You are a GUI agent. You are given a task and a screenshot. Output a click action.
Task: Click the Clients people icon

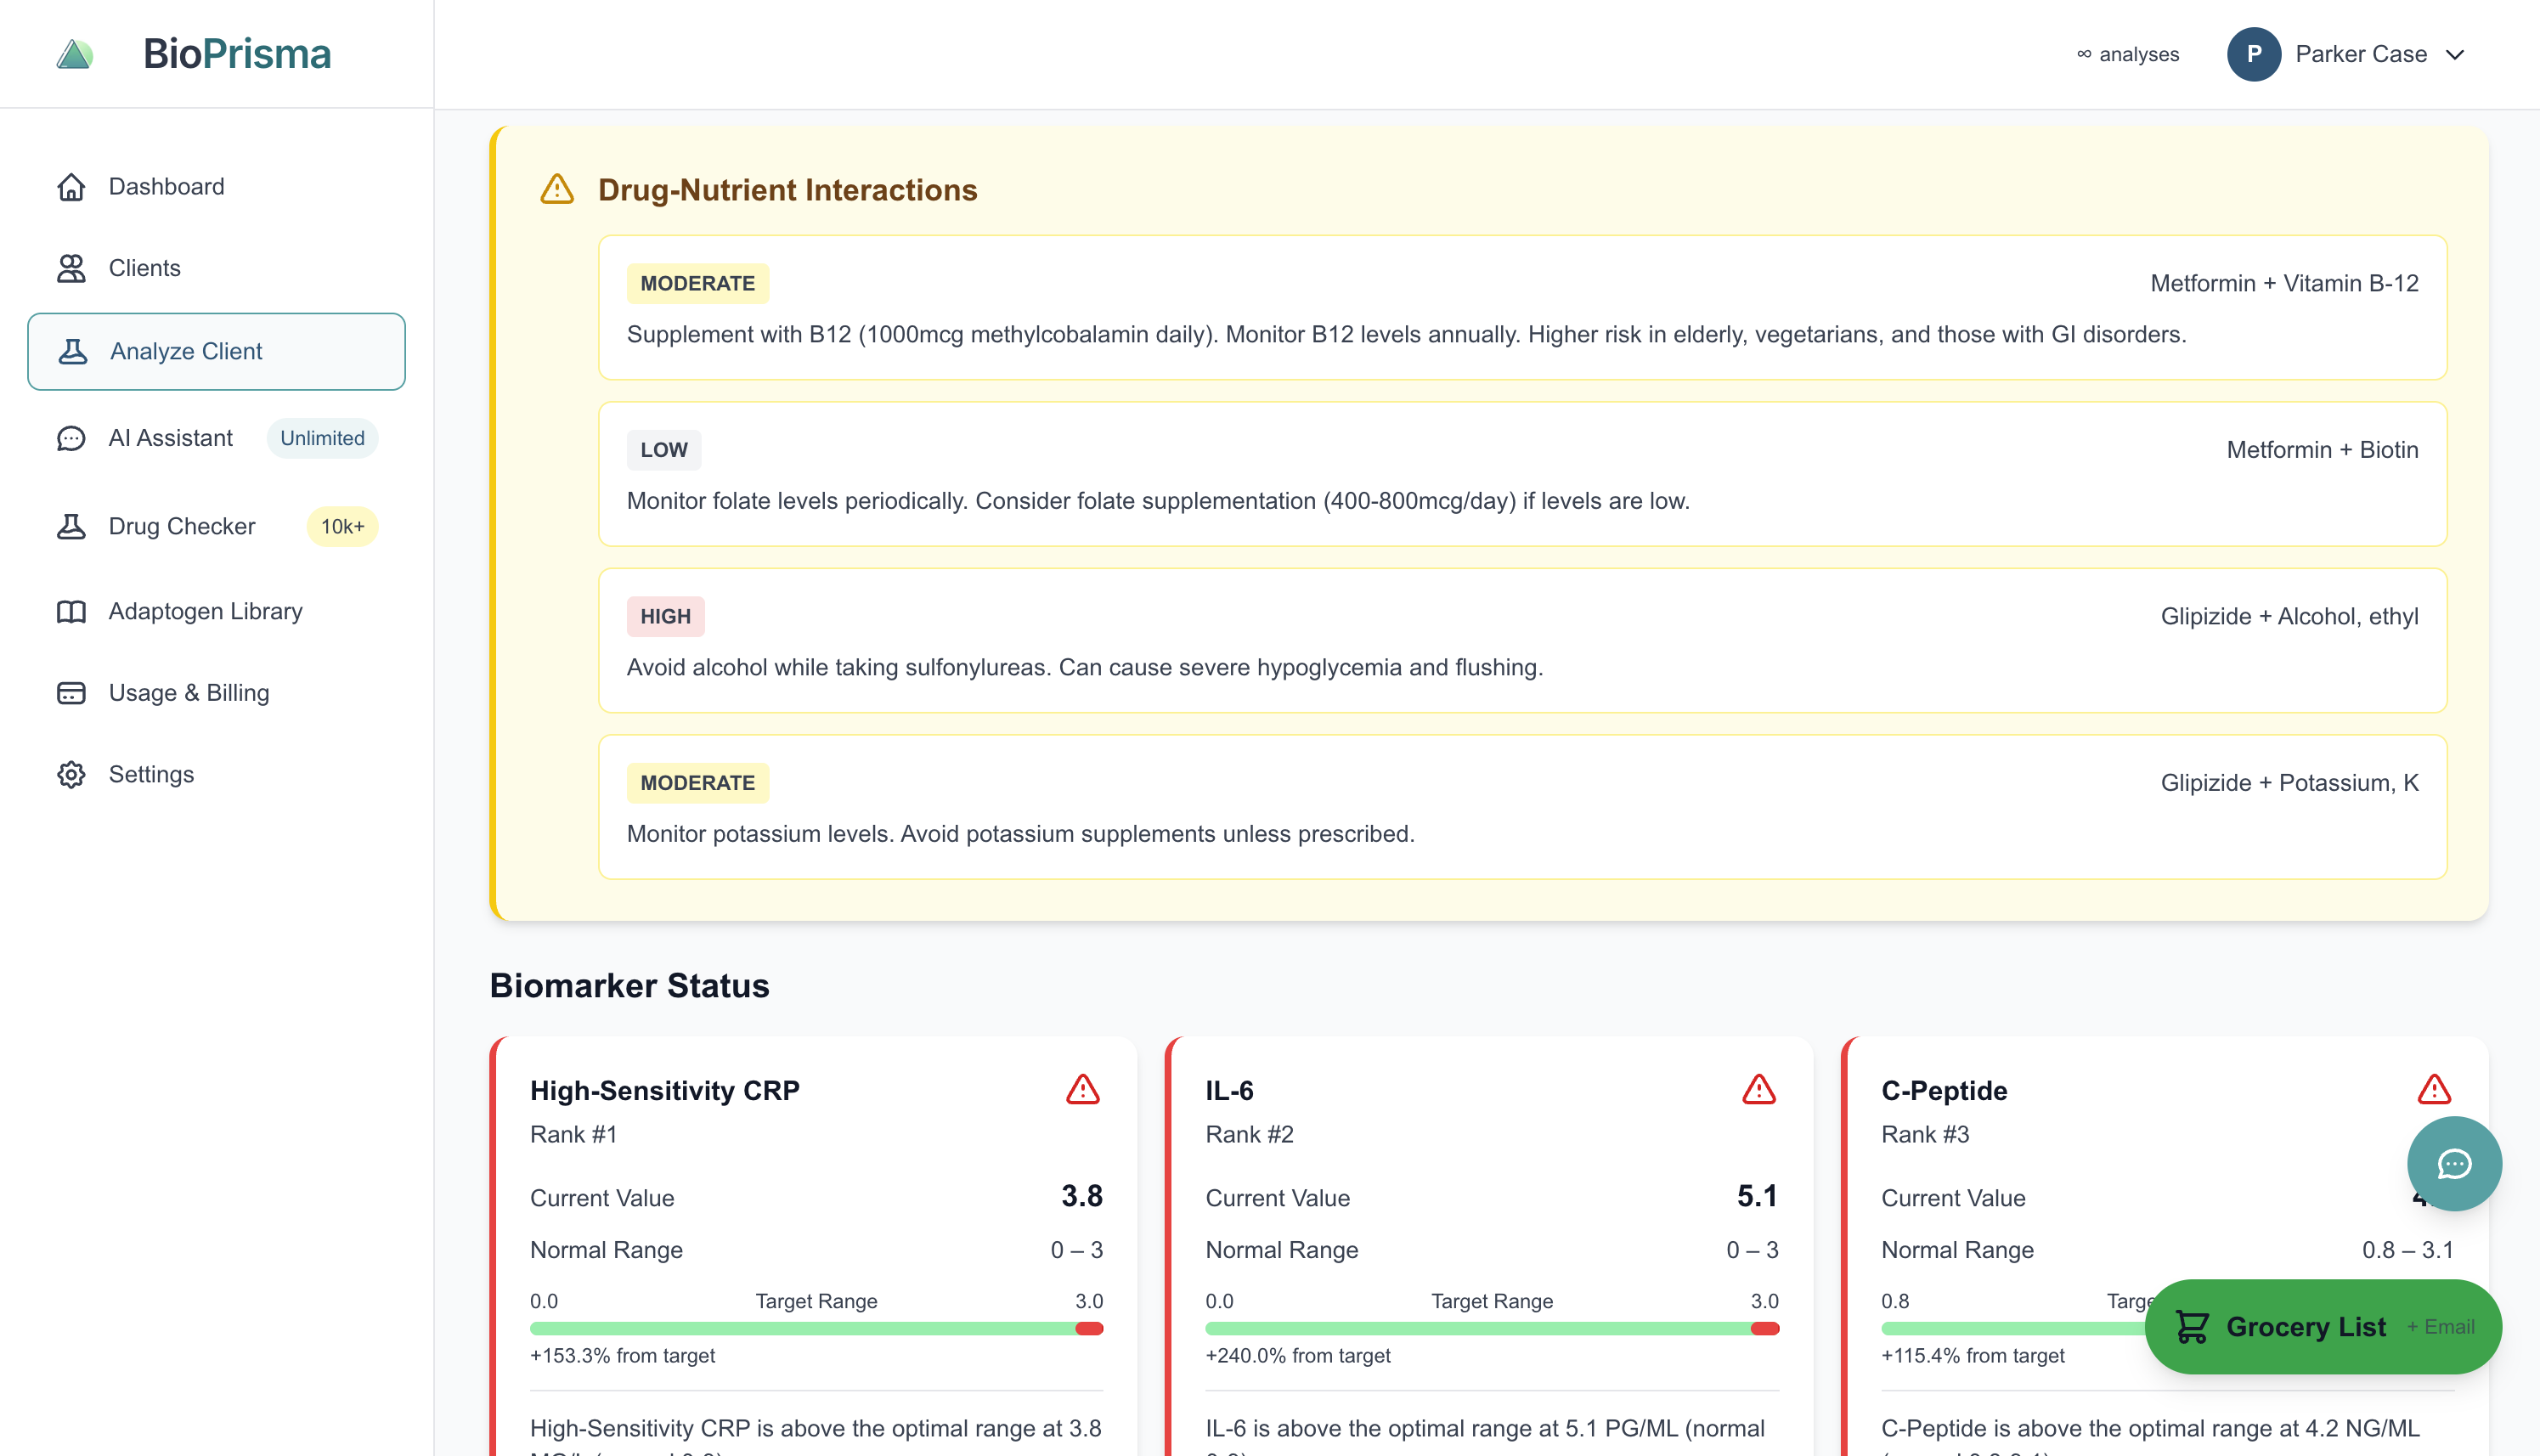coord(71,268)
